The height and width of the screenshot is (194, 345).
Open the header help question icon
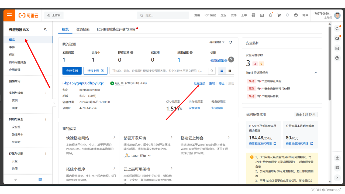pos(296,15)
